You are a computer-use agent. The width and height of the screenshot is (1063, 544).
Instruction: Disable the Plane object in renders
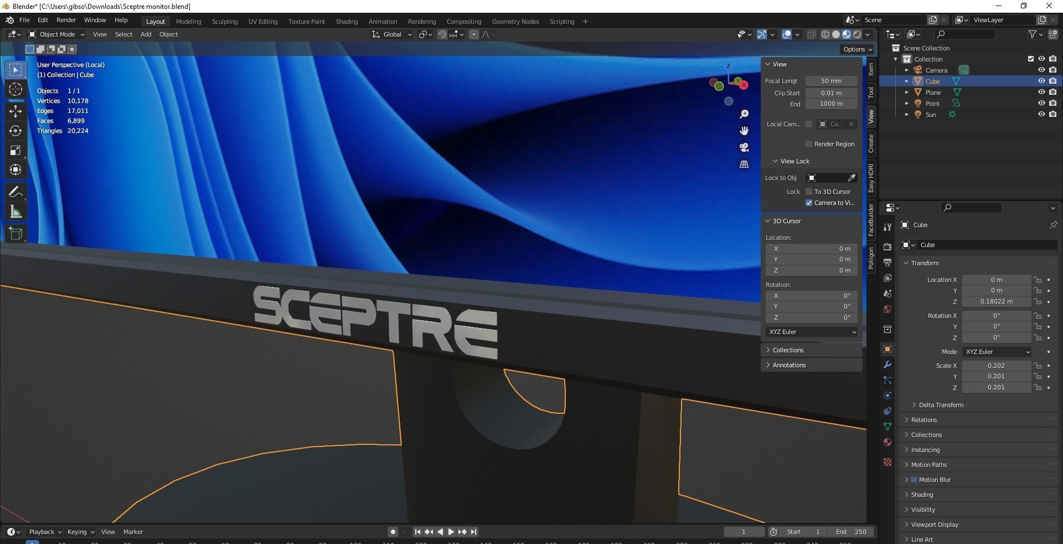(x=1052, y=92)
